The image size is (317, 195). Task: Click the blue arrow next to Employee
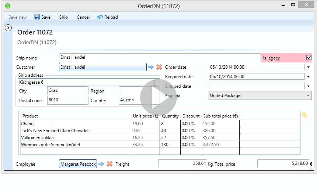click(101, 164)
